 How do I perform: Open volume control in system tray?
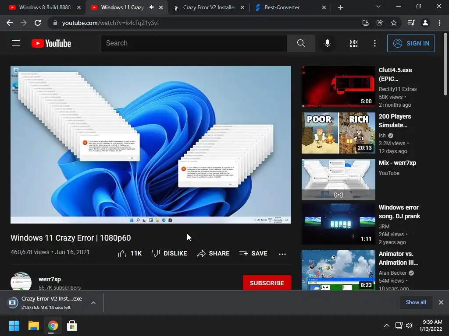409,325
